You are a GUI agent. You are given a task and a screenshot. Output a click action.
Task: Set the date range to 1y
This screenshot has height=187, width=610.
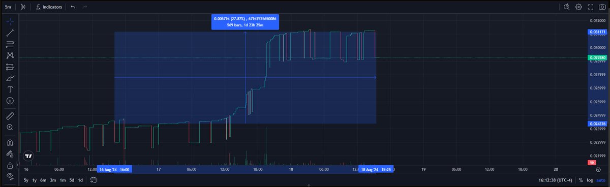pyautogui.click(x=34, y=180)
